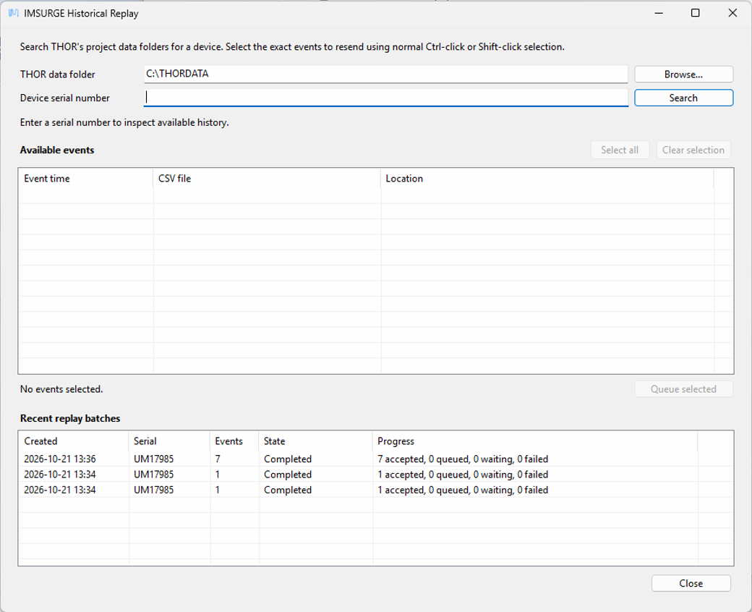Sort by Event time column header
Image resolution: width=752 pixels, height=612 pixels.
coord(86,179)
